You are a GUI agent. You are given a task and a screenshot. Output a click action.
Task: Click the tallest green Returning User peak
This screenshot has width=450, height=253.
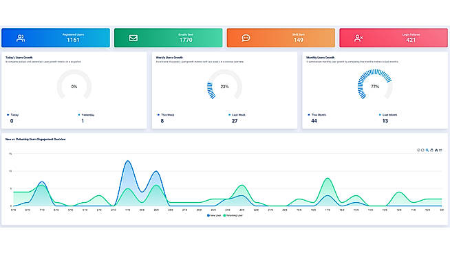(x=328, y=179)
